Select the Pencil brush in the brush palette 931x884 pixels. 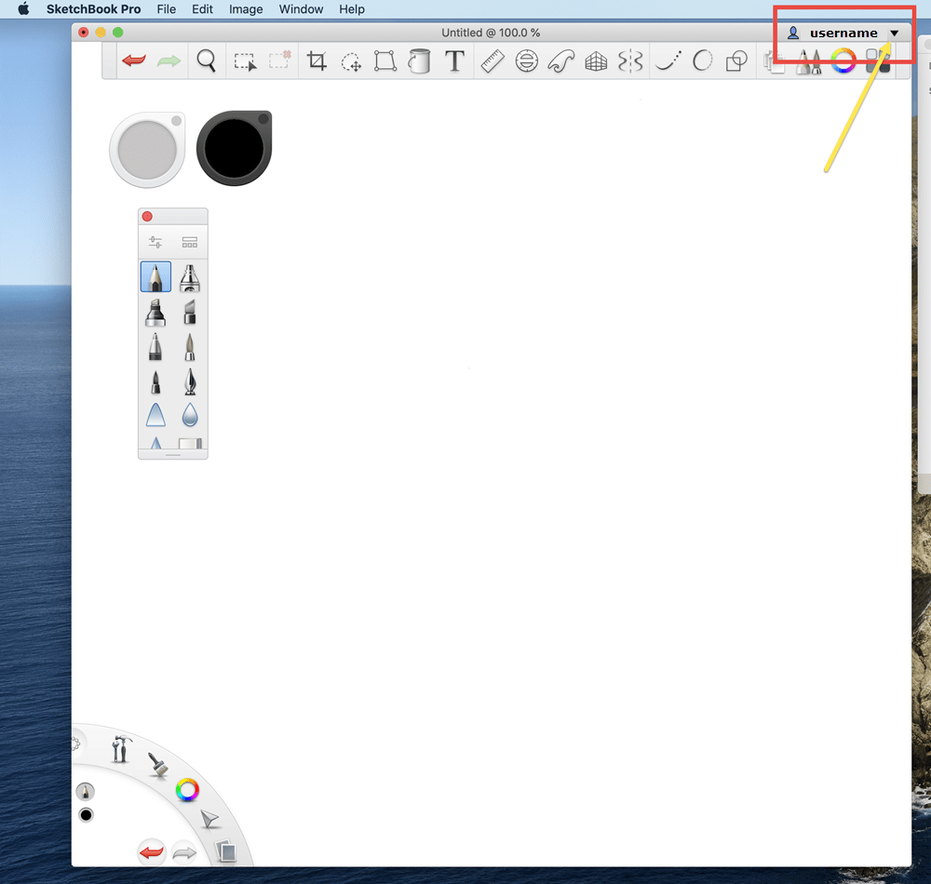point(155,276)
